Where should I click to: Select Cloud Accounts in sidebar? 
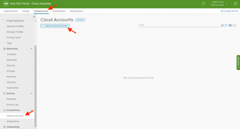(15, 116)
